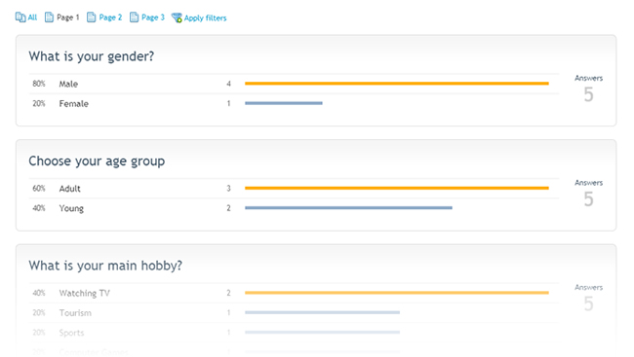Open Page 3 results link
634x357 pixels.
click(153, 18)
